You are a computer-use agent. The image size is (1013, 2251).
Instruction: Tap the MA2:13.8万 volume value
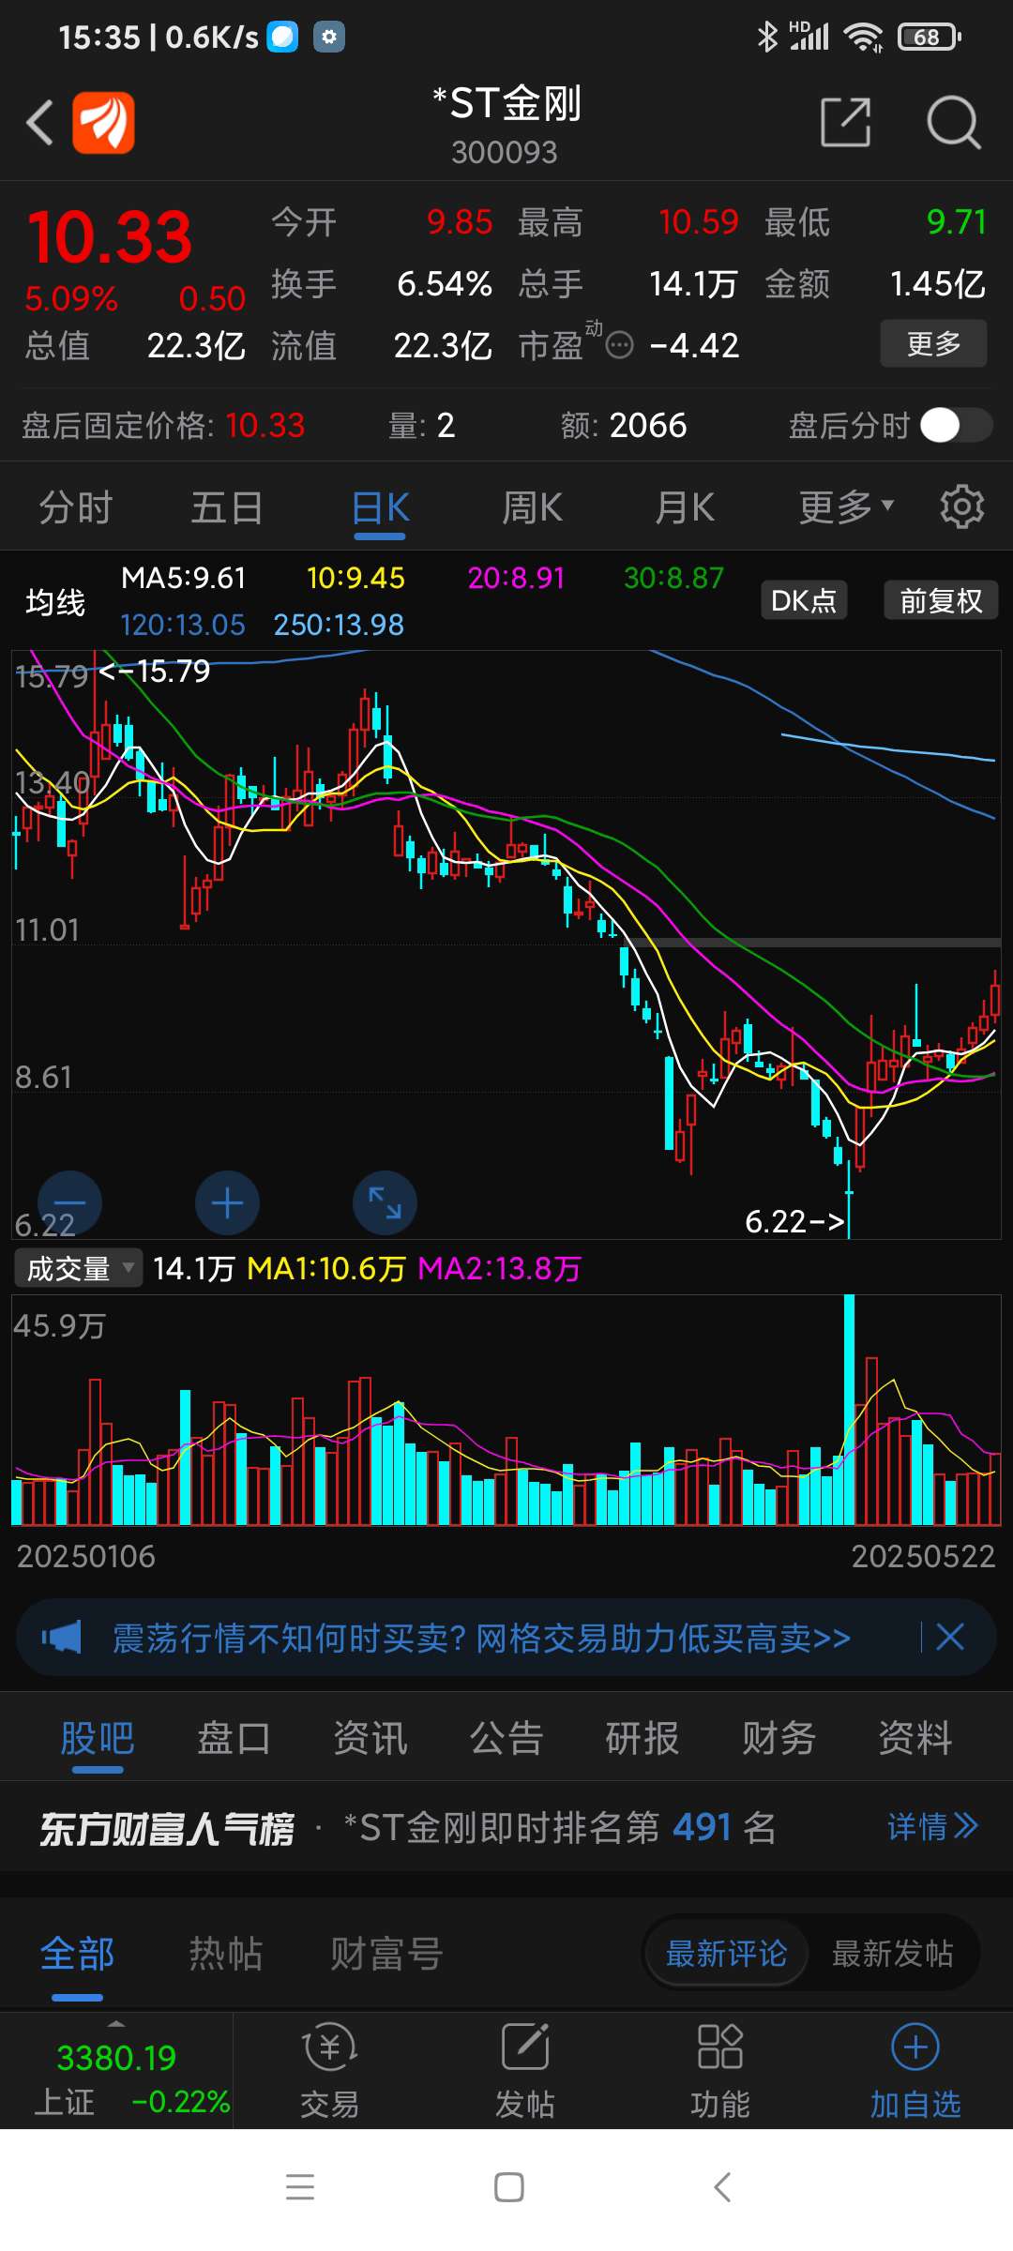click(499, 1269)
